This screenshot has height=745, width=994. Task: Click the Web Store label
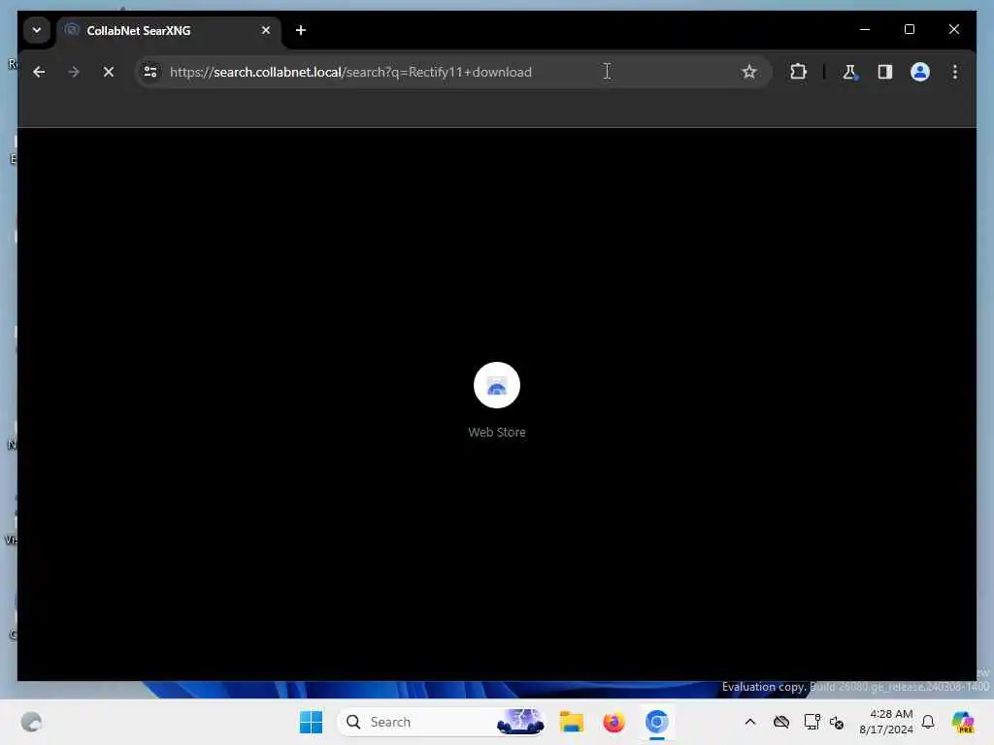click(x=497, y=432)
